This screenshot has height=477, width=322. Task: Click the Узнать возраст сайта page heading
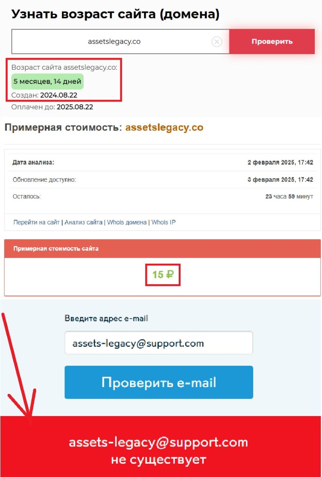116,14
